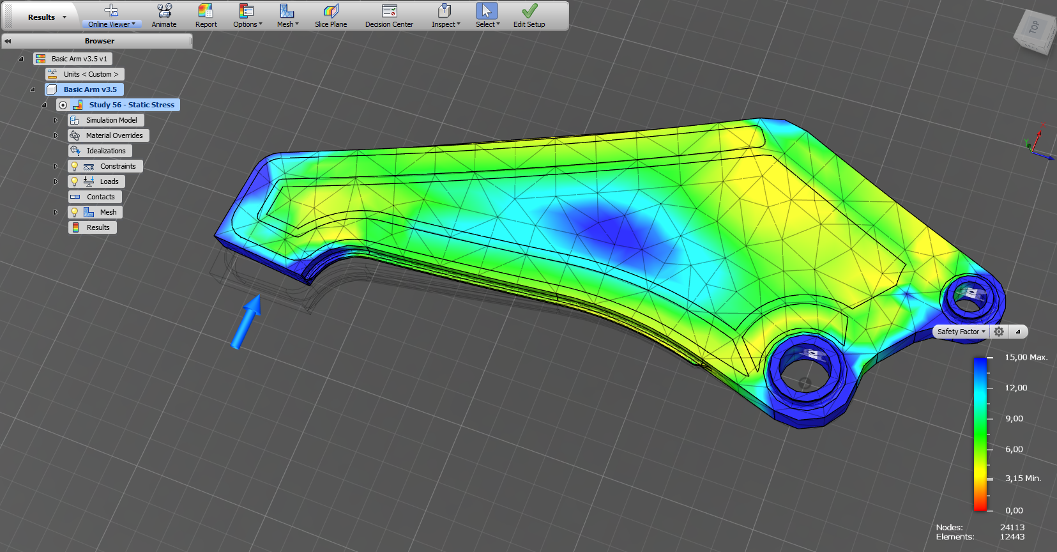Open Online Viewer dropdown arrow
Screen dimensions: 1057x552
[x=133, y=24]
